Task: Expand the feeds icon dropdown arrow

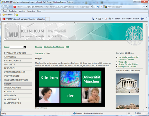Action: click(x=103, y=19)
